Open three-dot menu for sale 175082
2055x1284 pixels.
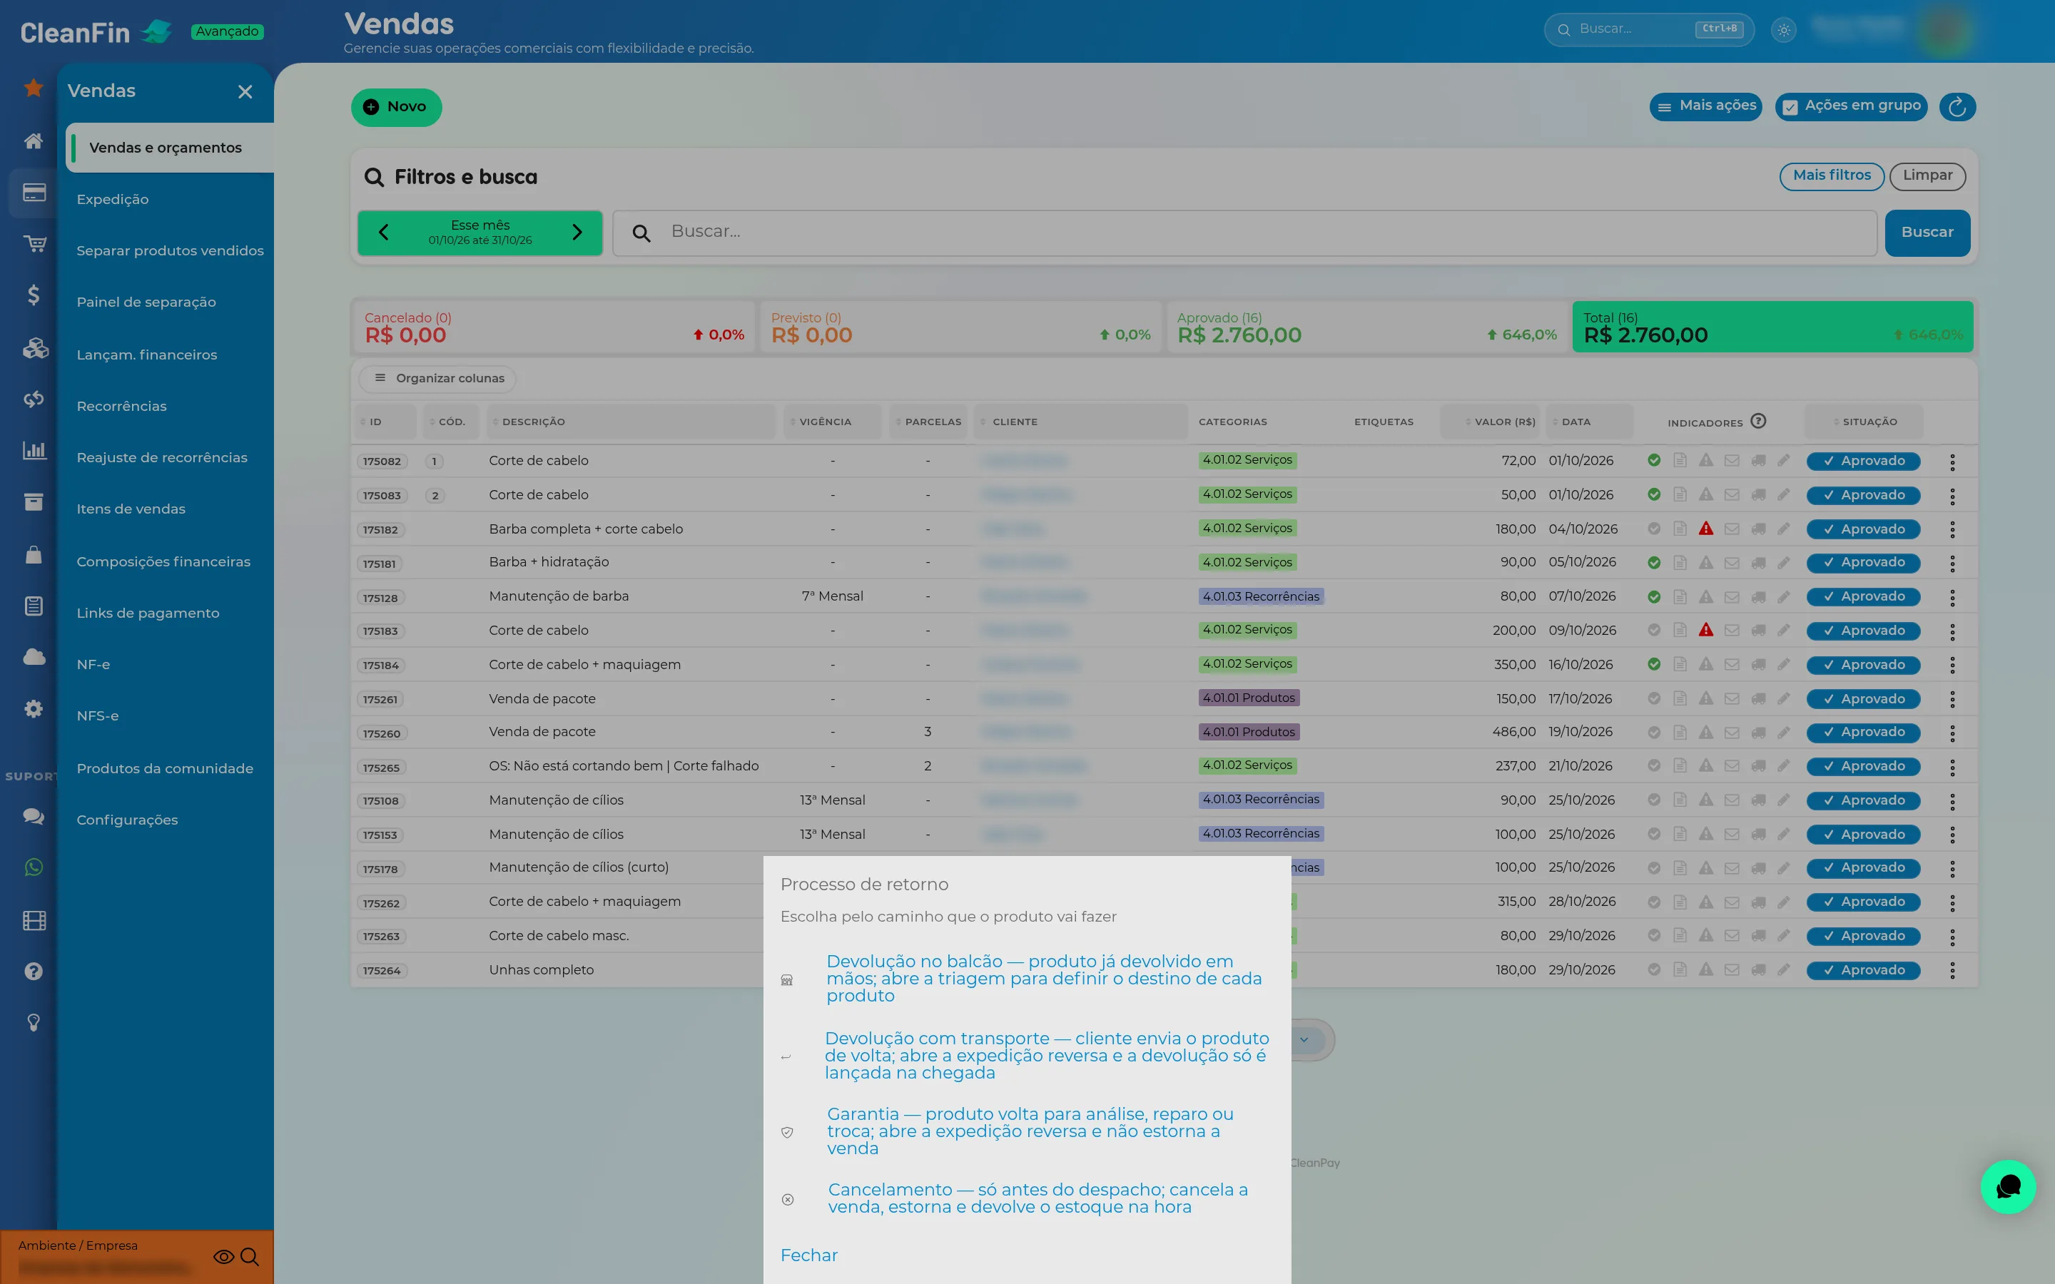1952,462
